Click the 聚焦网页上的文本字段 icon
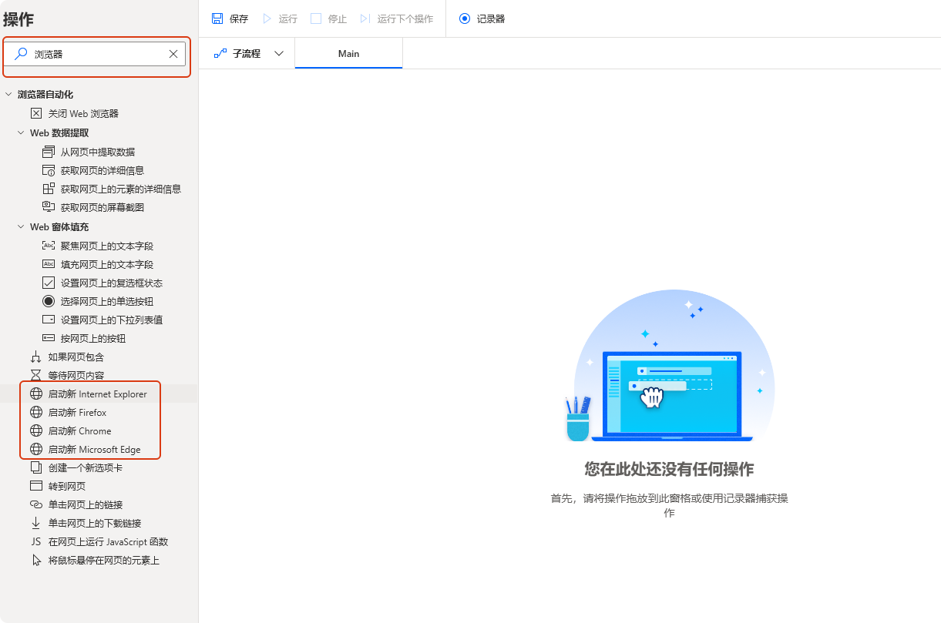This screenshot has width=941, height=623. click(49, 246)
